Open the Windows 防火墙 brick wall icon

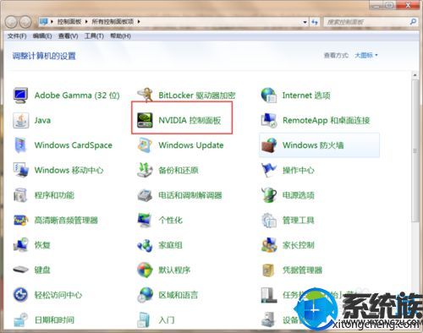click(x=269, y=145)
